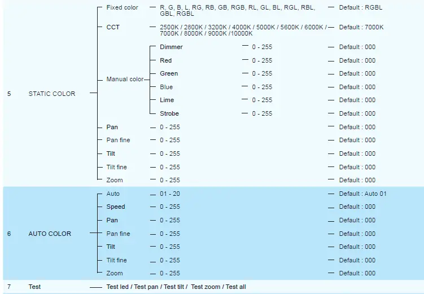This screenshot has width=424, height=294.
Task: Click the menu number "6"
Action: tap(9, 234)
